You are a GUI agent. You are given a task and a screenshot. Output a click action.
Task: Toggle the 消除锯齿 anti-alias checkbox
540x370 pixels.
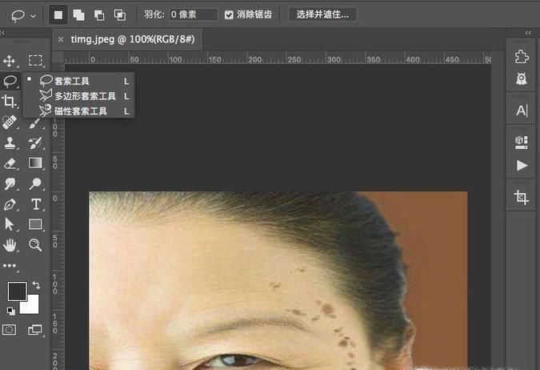pyautogui.click(x=229, y=15)
